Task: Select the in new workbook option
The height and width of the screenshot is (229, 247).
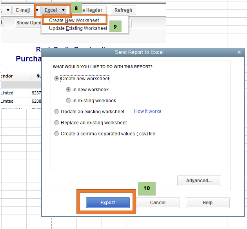Action: coord(68,90)
